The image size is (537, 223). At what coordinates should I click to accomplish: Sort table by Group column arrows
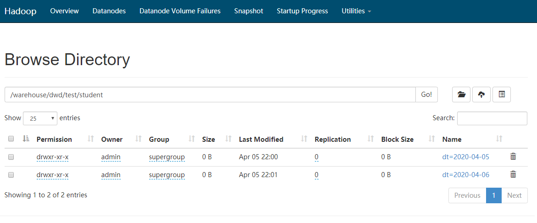[x=192, y=139]
